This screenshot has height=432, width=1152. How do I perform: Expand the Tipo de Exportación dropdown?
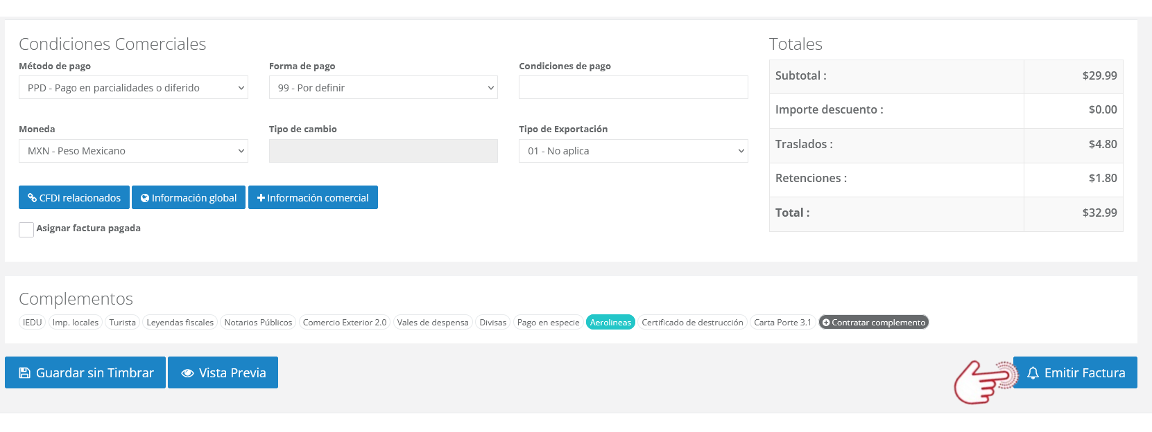click(x=633, y=151)
